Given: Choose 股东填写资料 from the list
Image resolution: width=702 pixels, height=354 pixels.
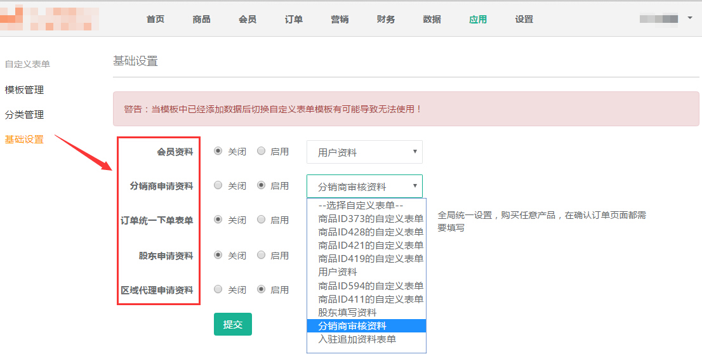Looking at the screenshot, I should pyautogui.click(x=347, y=312).
